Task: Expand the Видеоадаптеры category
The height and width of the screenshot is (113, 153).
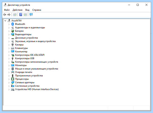Action: (9, 34)
